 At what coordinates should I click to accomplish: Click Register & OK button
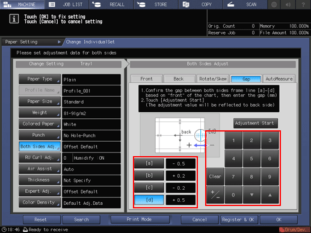pyautogui.click(x=238, y=220)
